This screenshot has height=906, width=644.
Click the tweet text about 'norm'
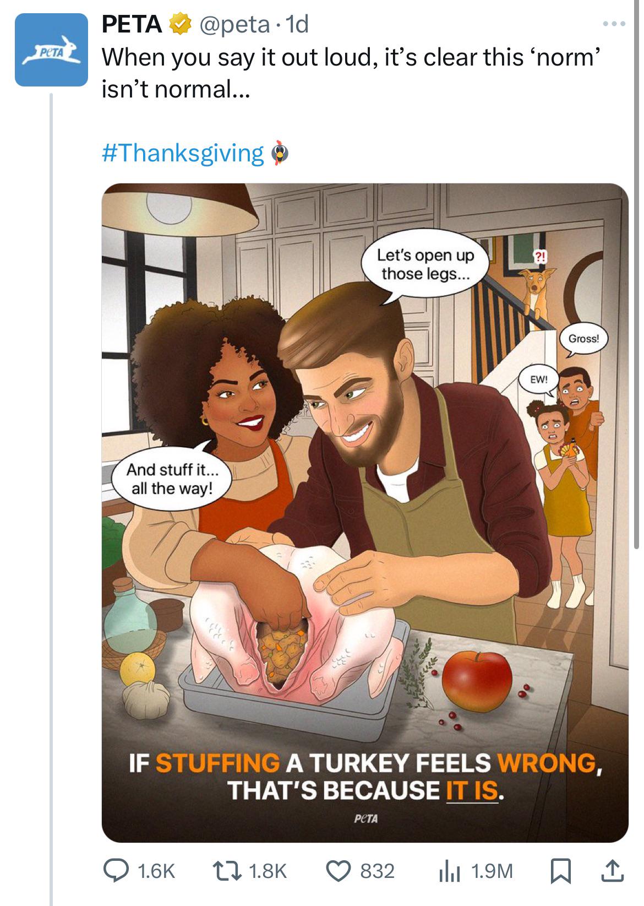tap(347, 72)
